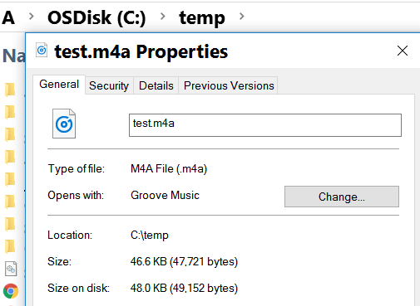Select the fourth folder icon in list
This screenshot has width=420, height=306.
(10, 157)
